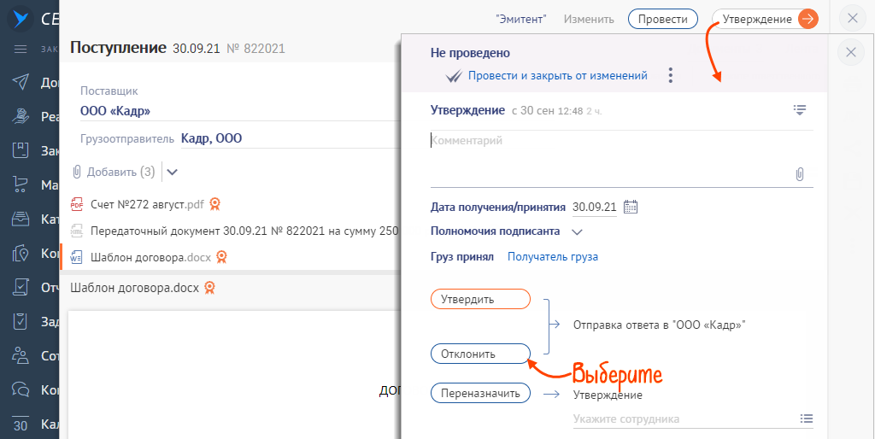Click the Изменить link in the header
This screenshot has height=439, width=875.
589,19
